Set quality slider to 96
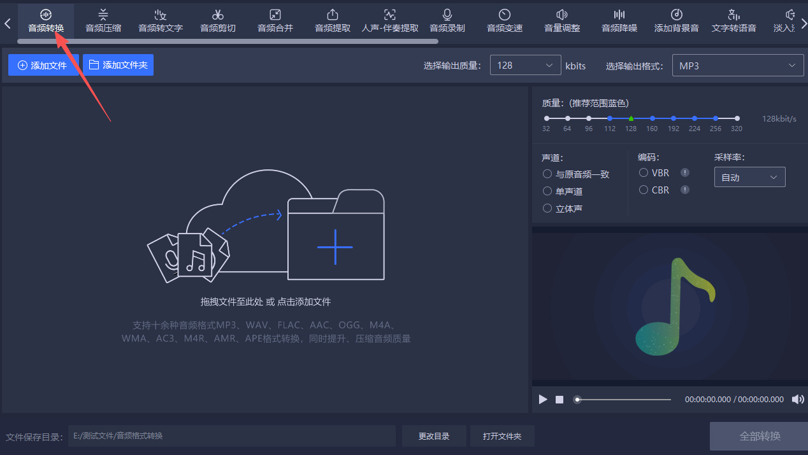Viewport: 808px width, 455px height. click(x=589, y=118)
